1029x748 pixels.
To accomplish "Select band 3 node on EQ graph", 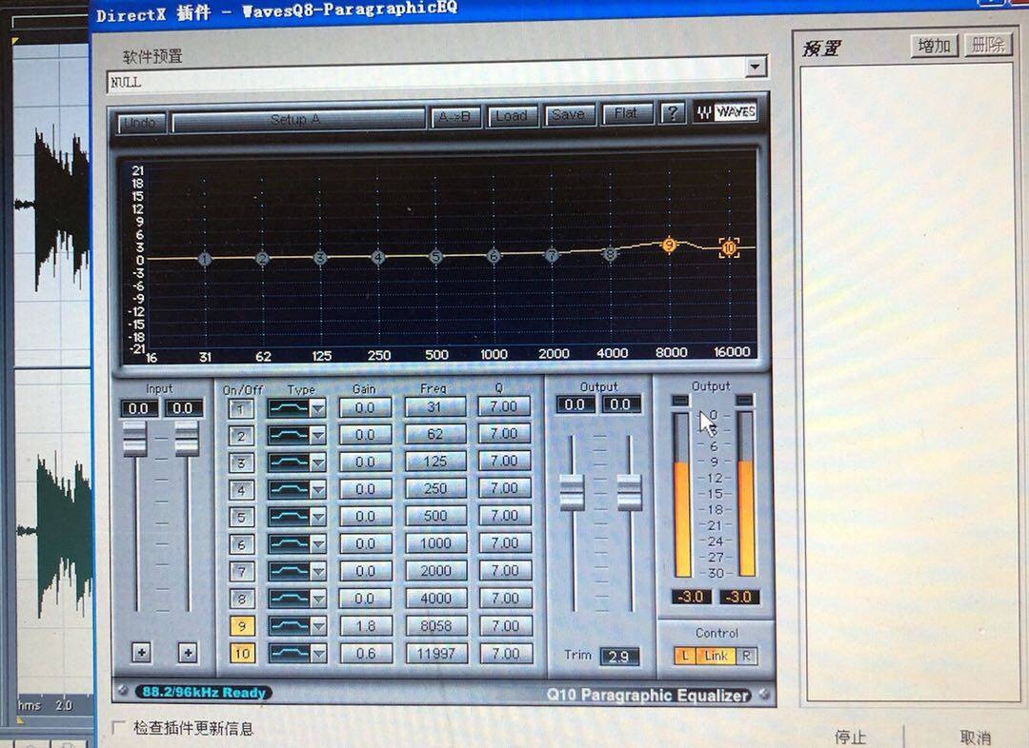I will click(320, 258).
